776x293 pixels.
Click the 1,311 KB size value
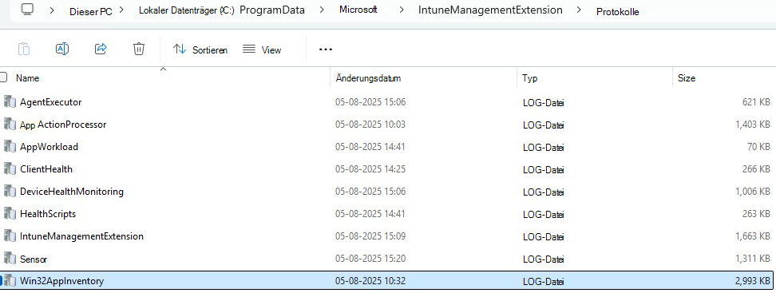(x=752, y=259)
